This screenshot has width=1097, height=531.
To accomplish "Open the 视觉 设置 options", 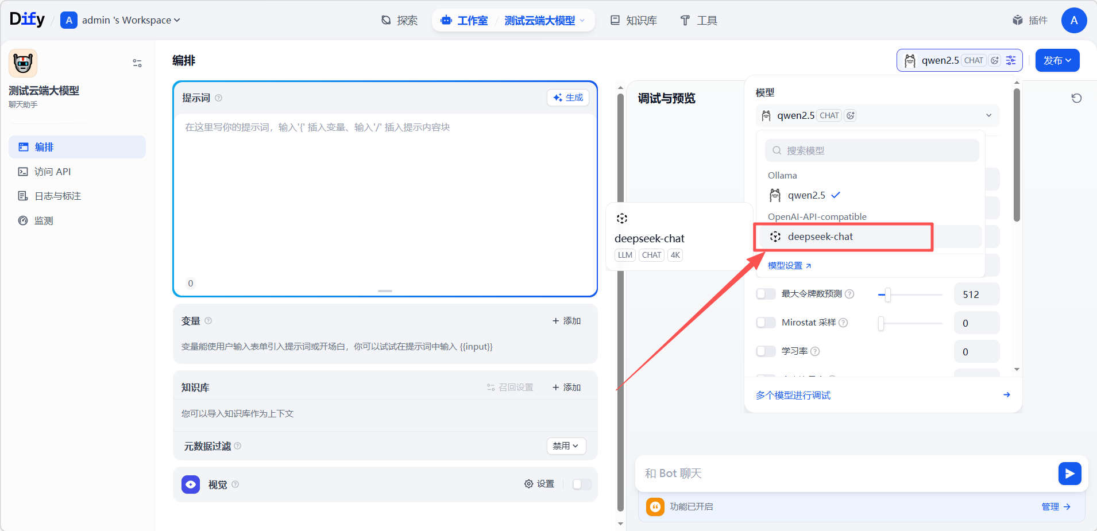I will tap(539, 484).
